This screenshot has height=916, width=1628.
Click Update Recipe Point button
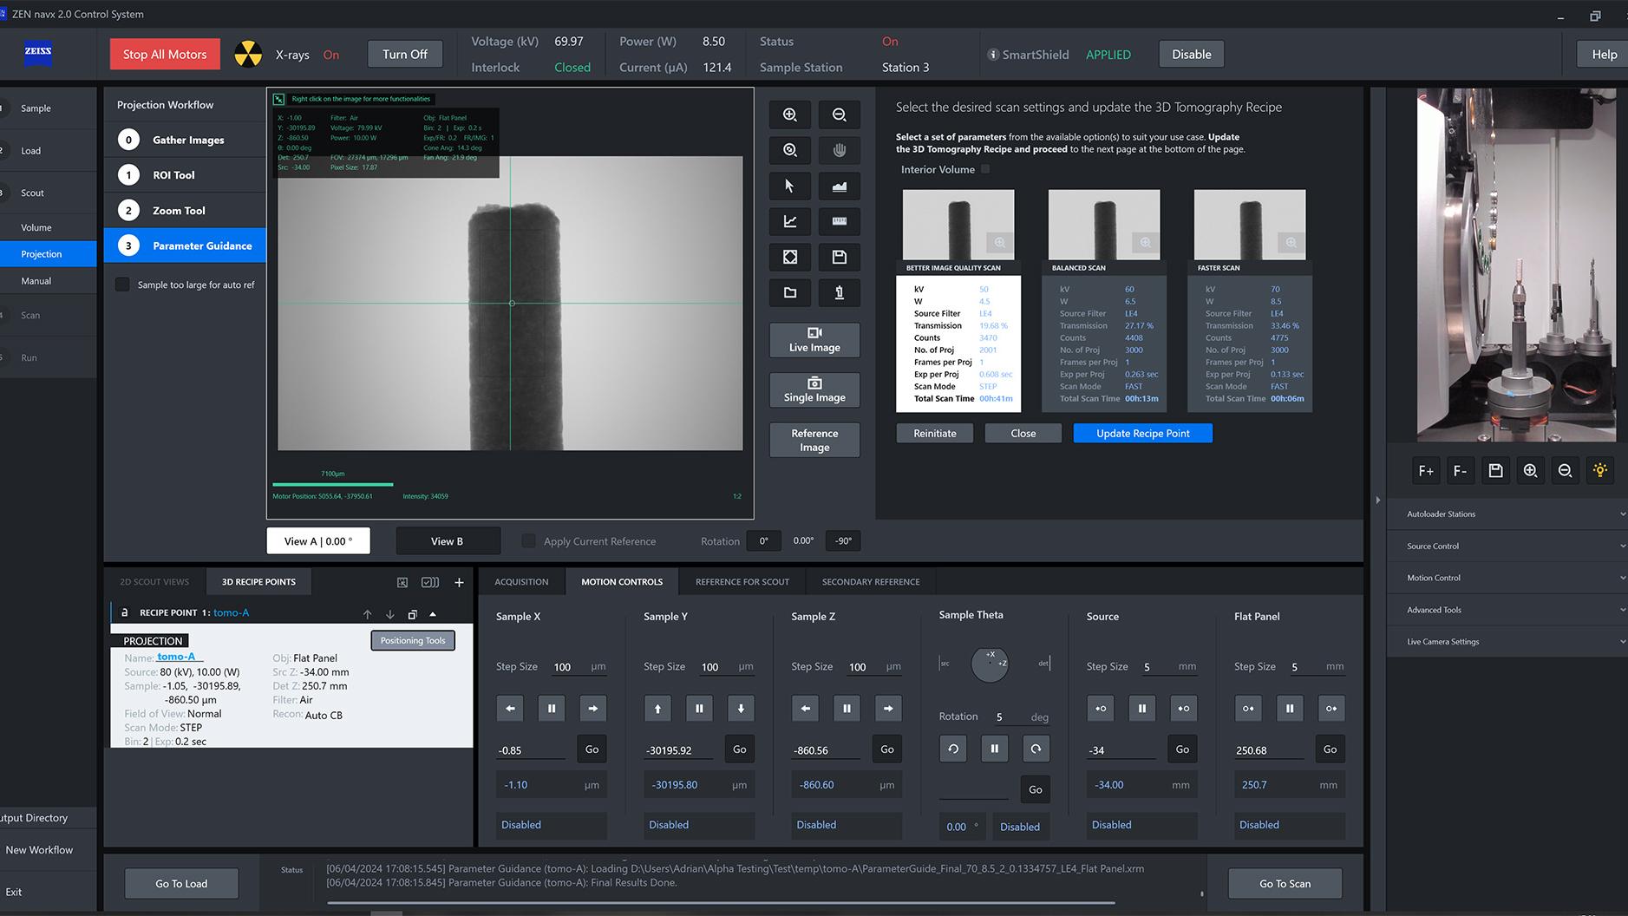[x=1142, y=433]
